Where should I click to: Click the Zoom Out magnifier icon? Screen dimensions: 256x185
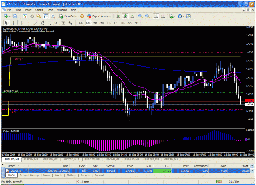(x=147, y=16)
